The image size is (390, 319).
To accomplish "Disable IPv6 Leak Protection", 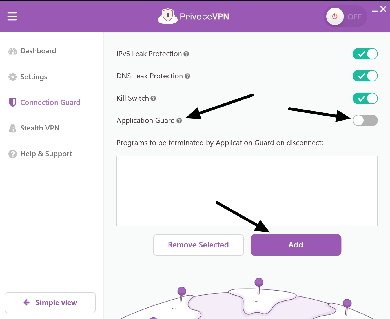I will click(x=365, y=54).
